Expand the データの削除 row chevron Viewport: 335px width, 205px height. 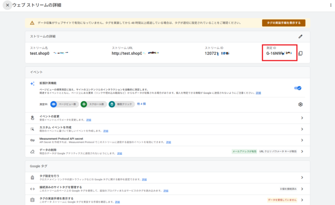(302, 151)
